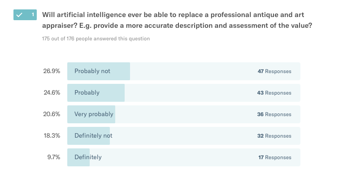Click the 26.9% percentage label
Screen dimensions: 343x191
pos(52,71)
